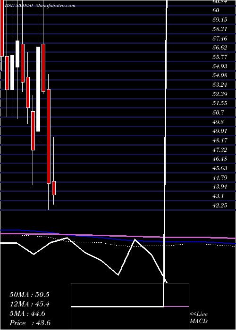The image size is (236, 330).
Task: Click the 50.7 price level label
Action: (x=218, y=113)
